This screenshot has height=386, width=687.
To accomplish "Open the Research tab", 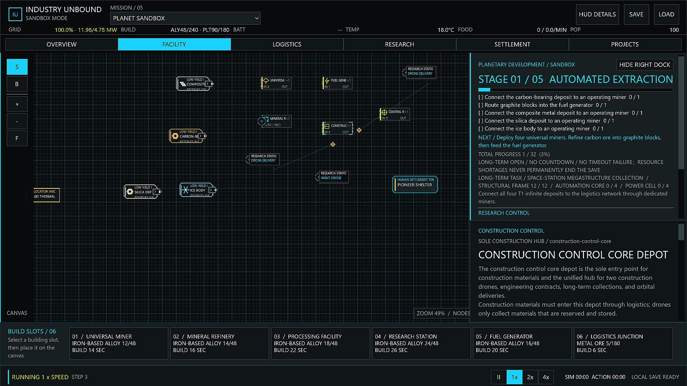I will 400,44.
